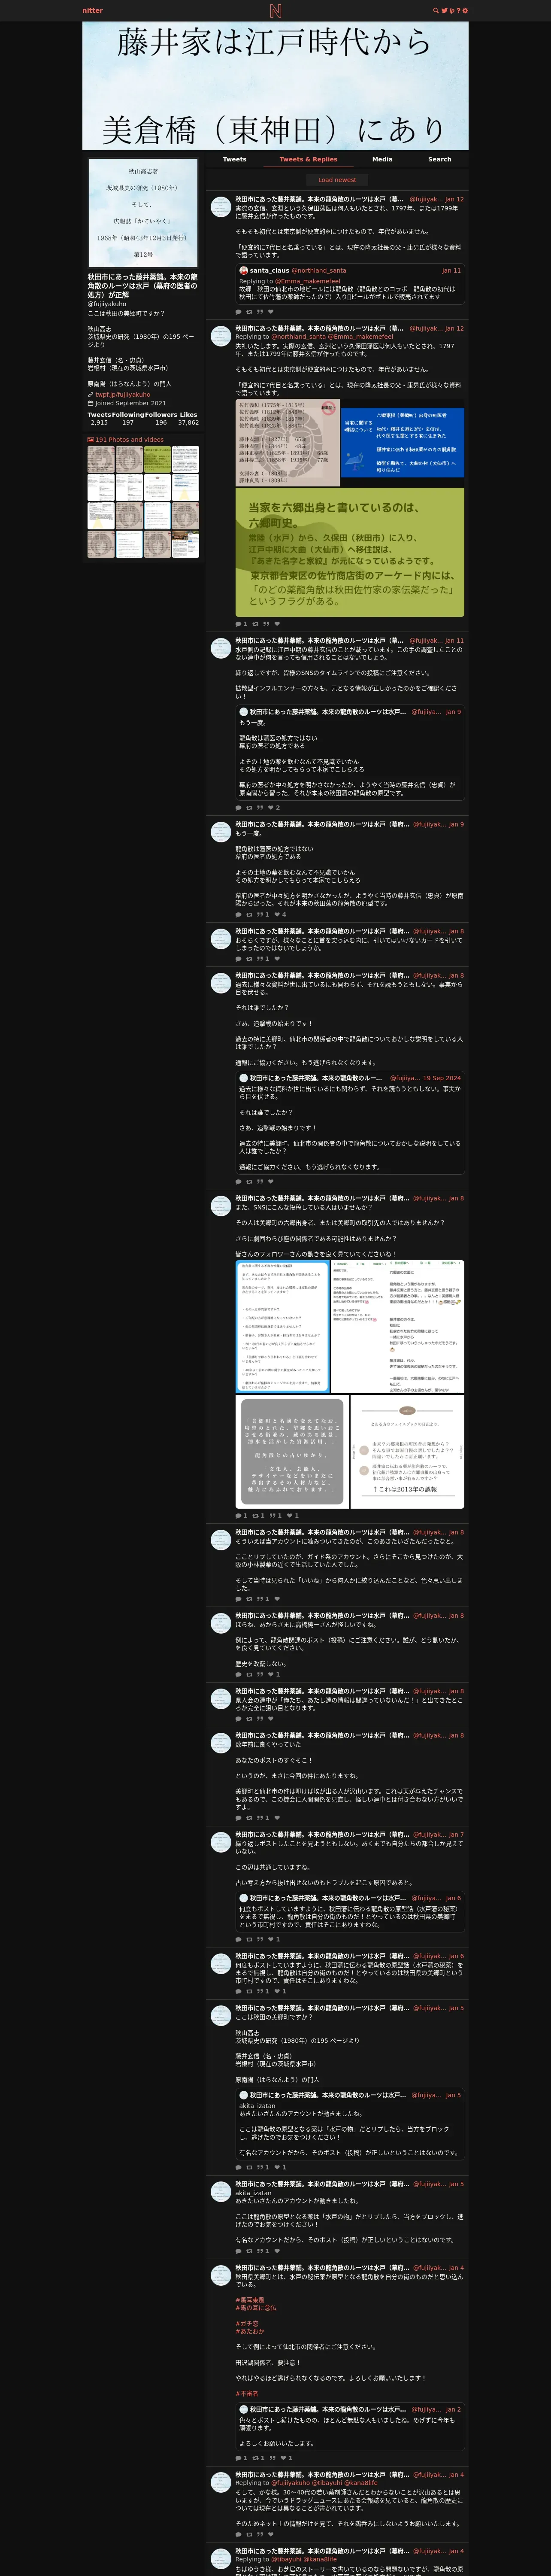
Task: Click comment icon of the Jan 7 tweet
Action: pyautogui.click(x=238, y=1939)
